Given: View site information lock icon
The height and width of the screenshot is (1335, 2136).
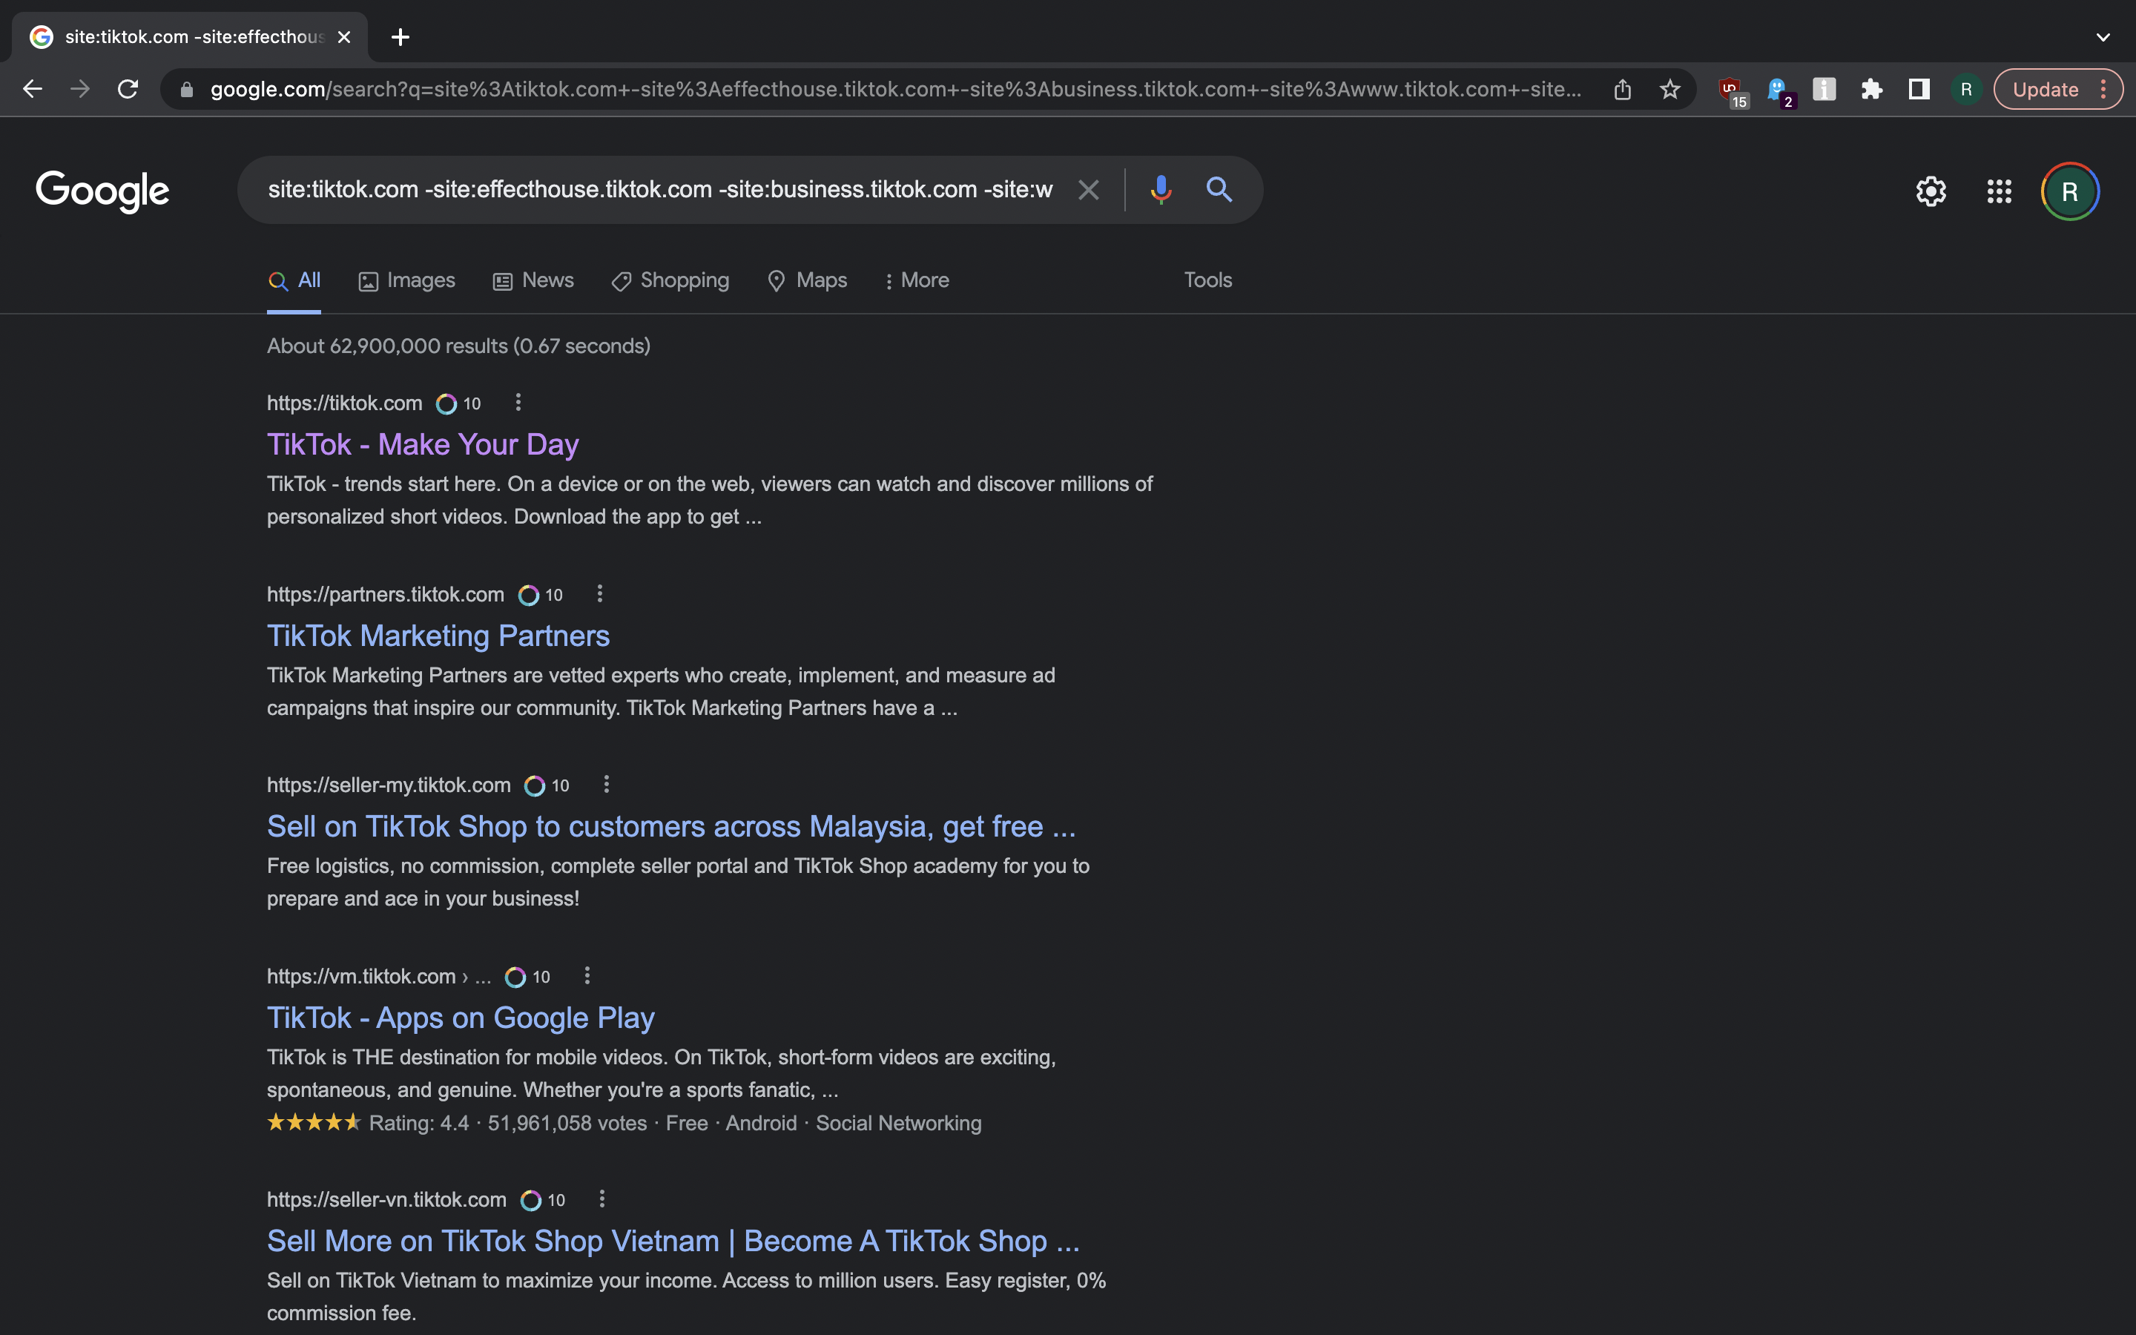Looking at the screenshot, I should point(186,89).
